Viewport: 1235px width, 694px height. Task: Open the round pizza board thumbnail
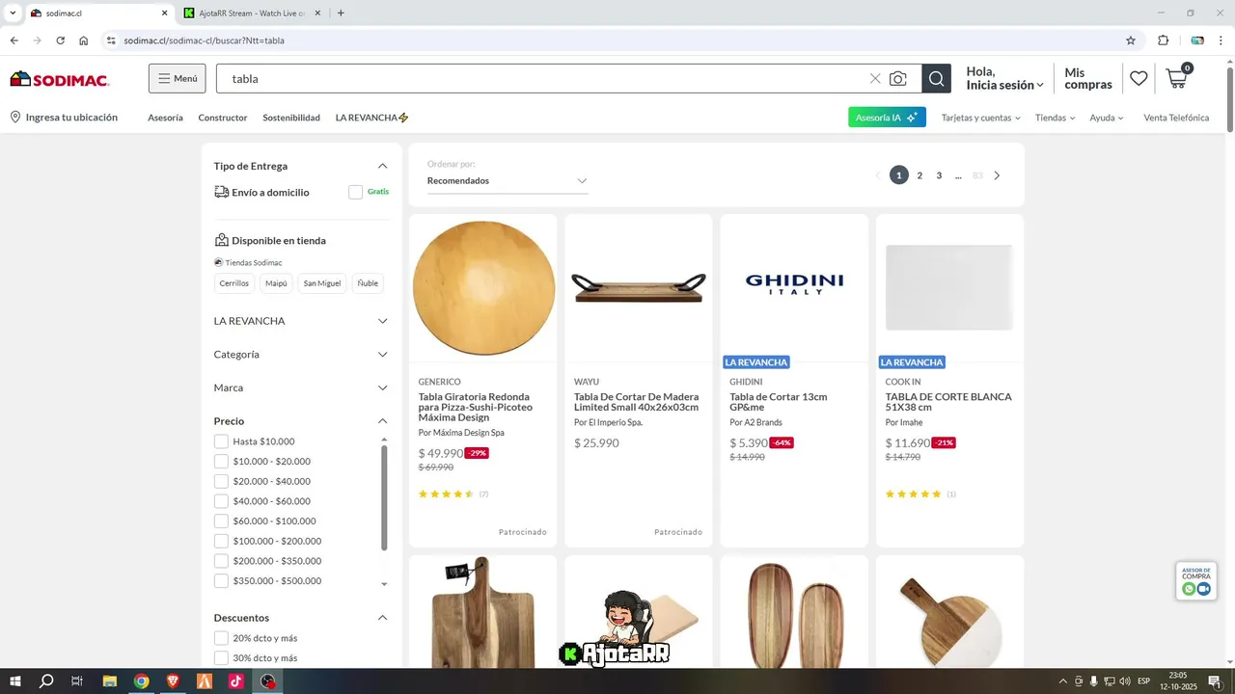[x=483, y=288]
